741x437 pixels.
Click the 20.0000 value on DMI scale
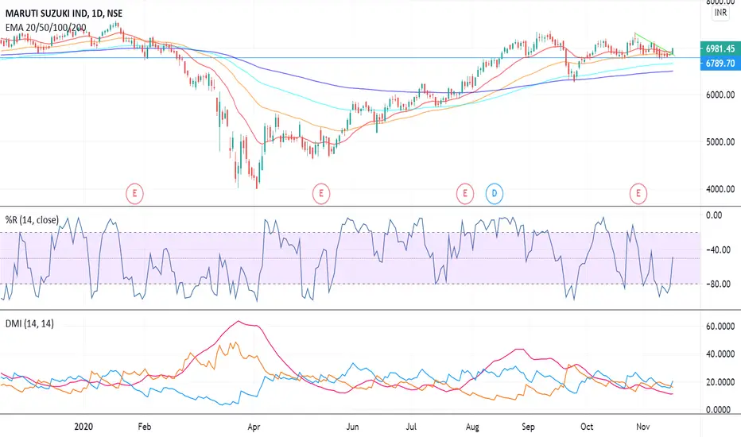[x=720, y=381]
